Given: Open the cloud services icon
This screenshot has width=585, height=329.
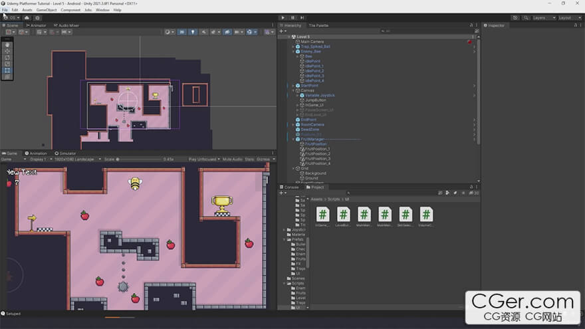Looking at the screenshot, I should pos(27,17).
